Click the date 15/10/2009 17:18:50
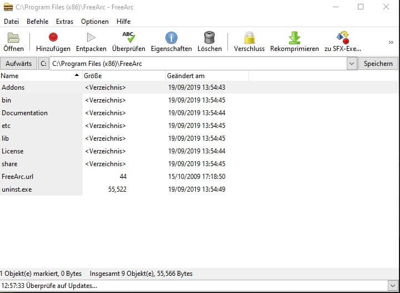This screenshot has height=293, width=400. coord(197,177)
